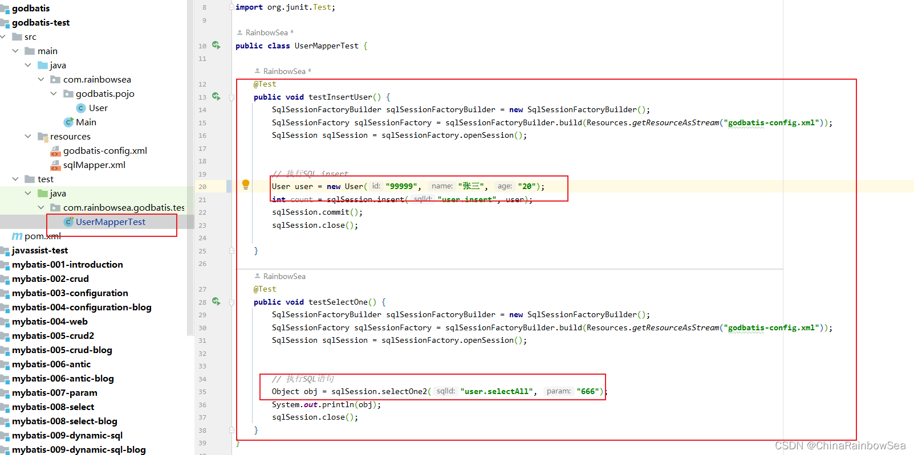Screen dimensions: 914x455
Task: Collapse the com.rainbowsea package
Action: [41, 79]
